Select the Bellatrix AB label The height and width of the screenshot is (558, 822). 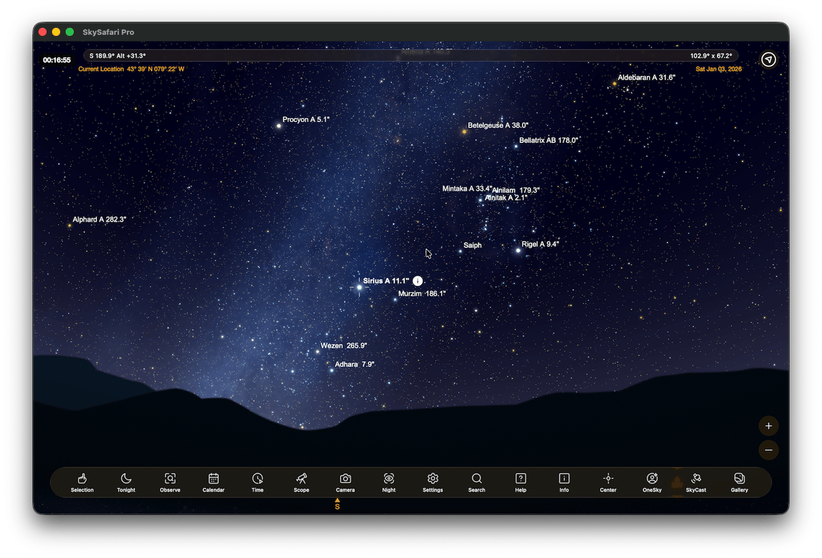click(548, 140)
